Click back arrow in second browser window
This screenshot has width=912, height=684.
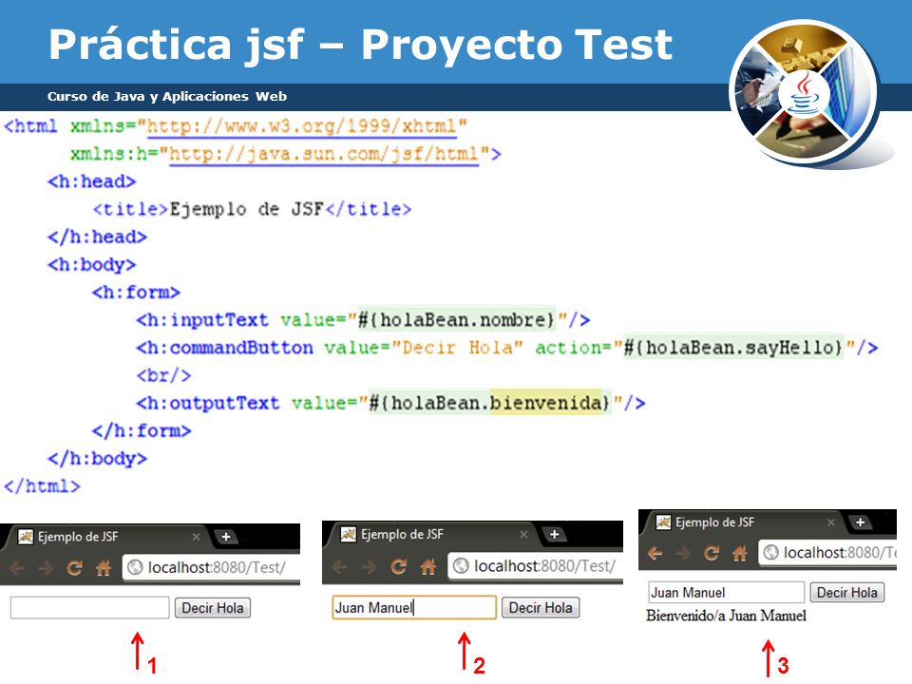pos(340,566)
